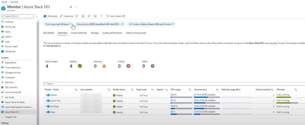Click the help question mark icon
Viewport: 305px width, 125px height.
[x=101, y=16]
